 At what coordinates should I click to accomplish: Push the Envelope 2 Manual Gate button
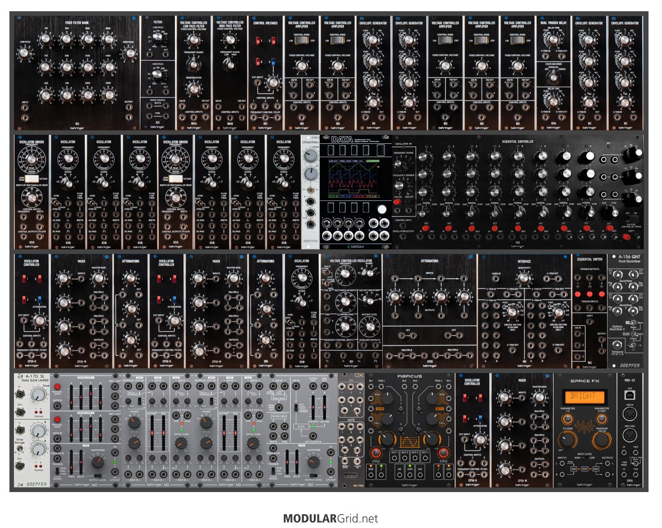click(58, 419)
